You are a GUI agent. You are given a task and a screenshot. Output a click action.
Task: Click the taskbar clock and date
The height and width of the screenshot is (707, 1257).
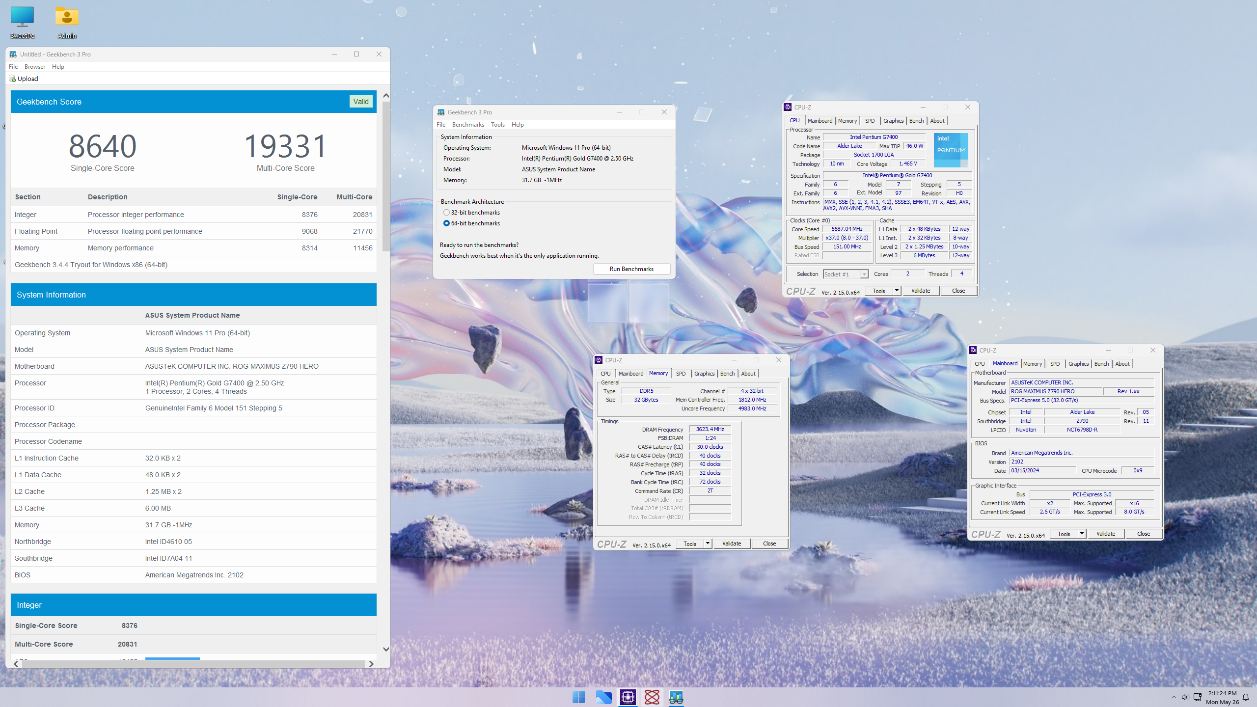click(1222, 697)
